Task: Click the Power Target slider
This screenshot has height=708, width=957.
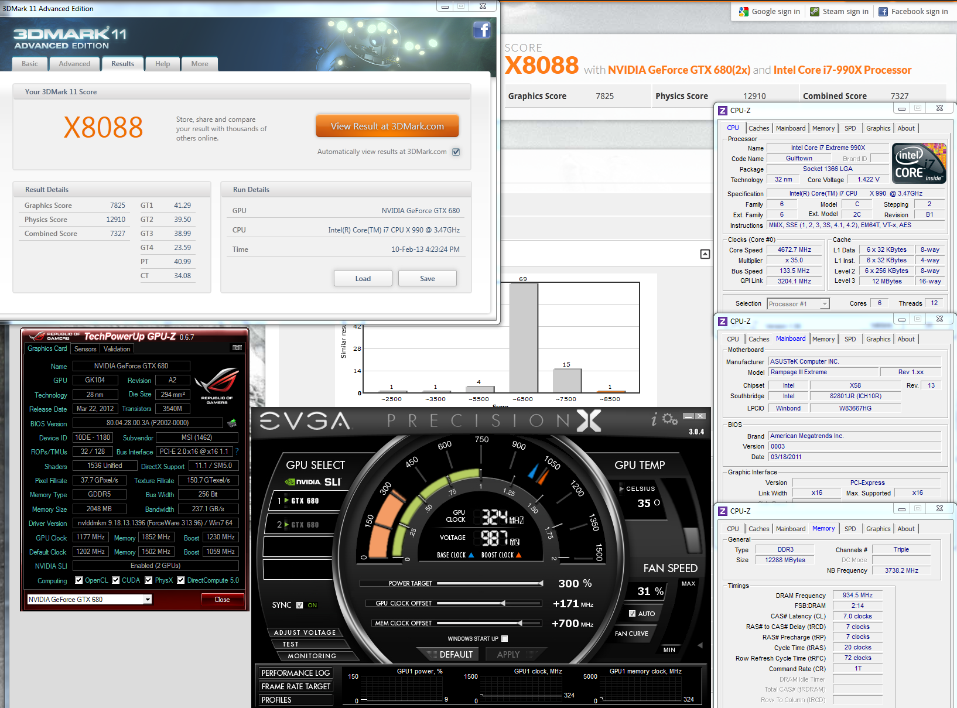Action: [490, 583]
